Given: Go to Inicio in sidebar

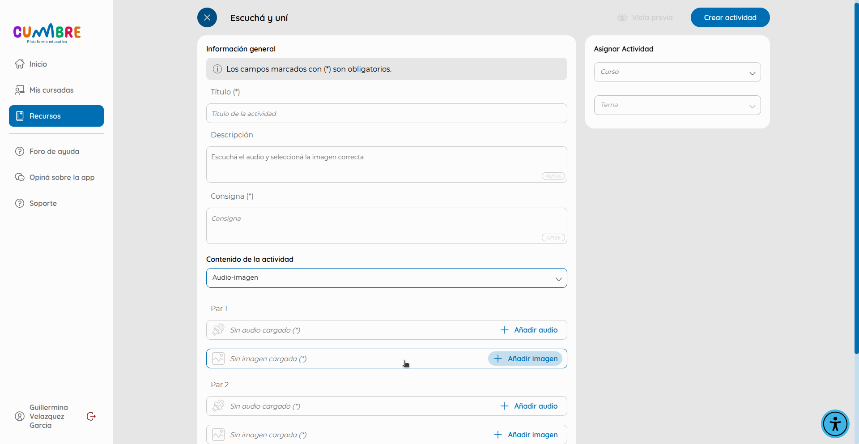Looking at the screenshot, I should 56,64.
